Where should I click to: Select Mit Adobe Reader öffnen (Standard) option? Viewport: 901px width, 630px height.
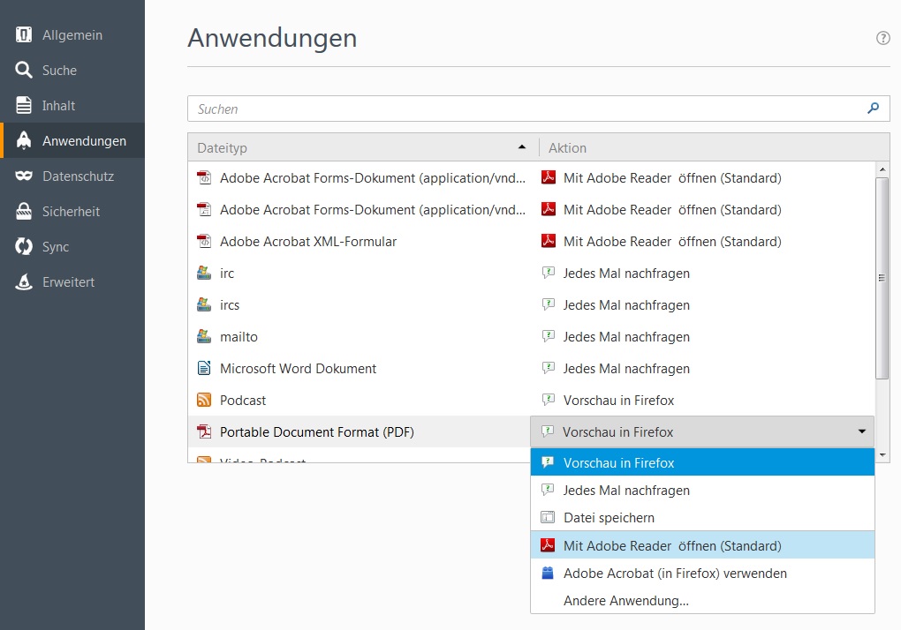(702, 545)
